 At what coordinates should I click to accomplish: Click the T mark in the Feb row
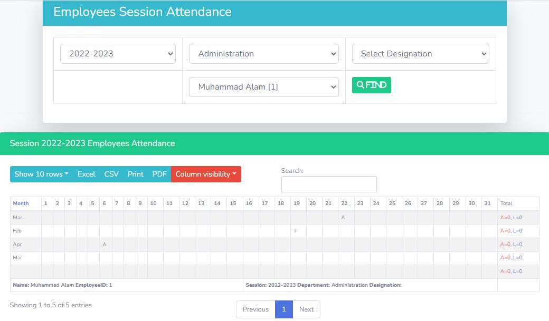click(295, 231)
